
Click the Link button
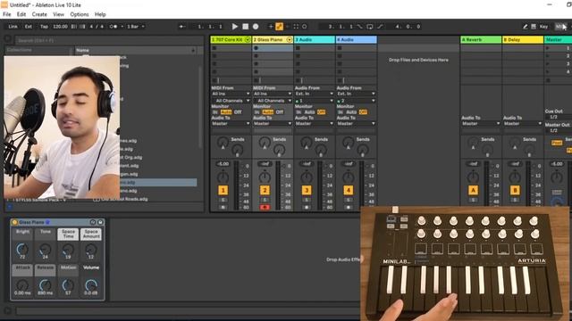[x=13, y=27]
